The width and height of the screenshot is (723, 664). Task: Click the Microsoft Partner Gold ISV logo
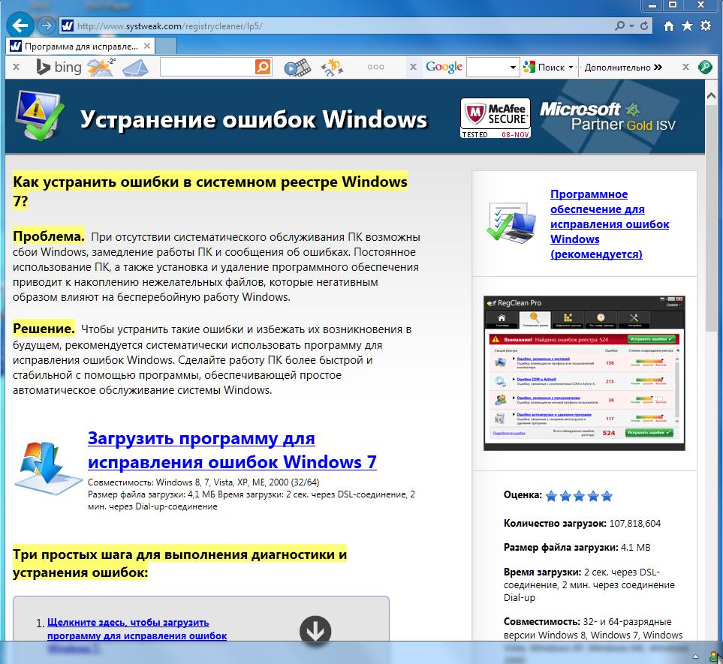[607, 116]
